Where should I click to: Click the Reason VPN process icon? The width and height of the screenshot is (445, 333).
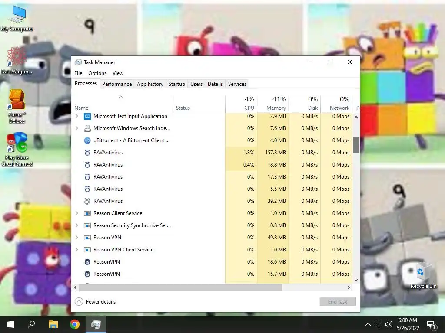point(87,238)
